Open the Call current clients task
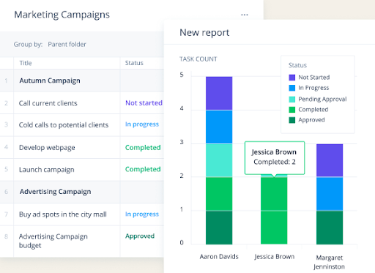This screenshot has height=273, width=375. click(48, 103)
